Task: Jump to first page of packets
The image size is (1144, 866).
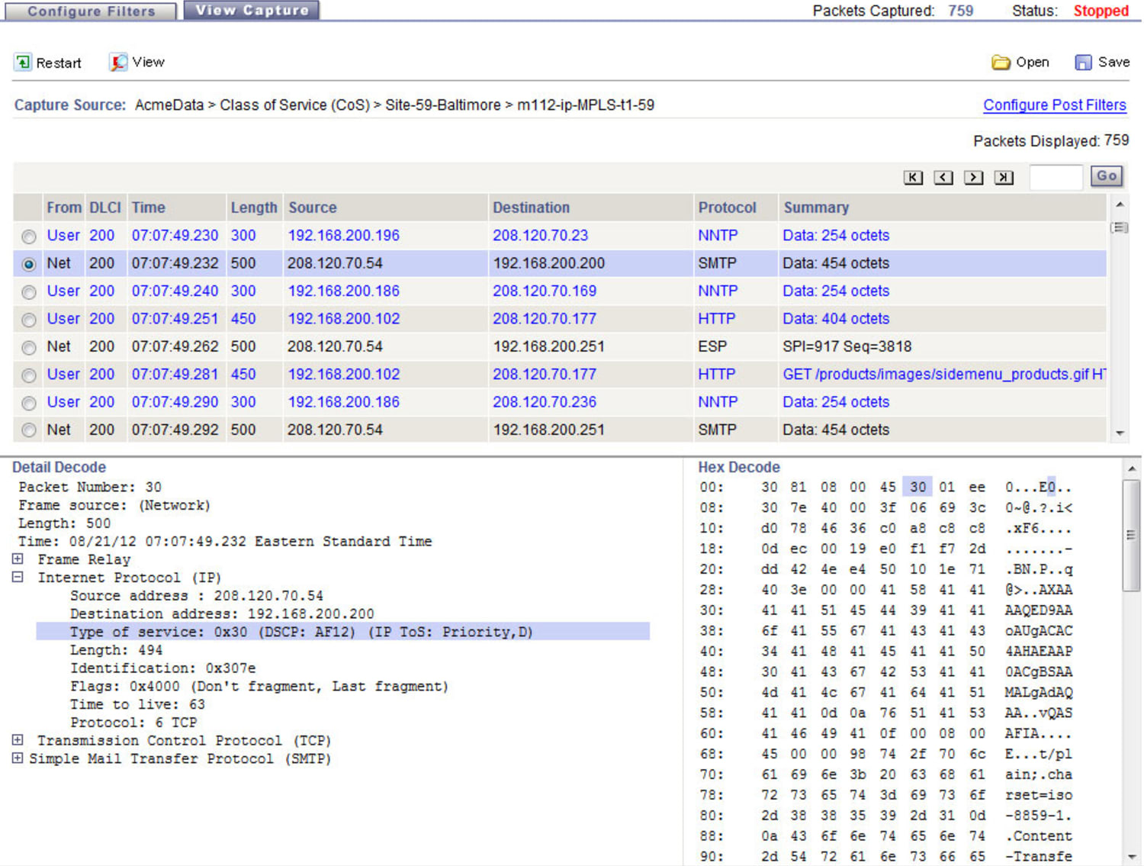Action: [913, 176]
